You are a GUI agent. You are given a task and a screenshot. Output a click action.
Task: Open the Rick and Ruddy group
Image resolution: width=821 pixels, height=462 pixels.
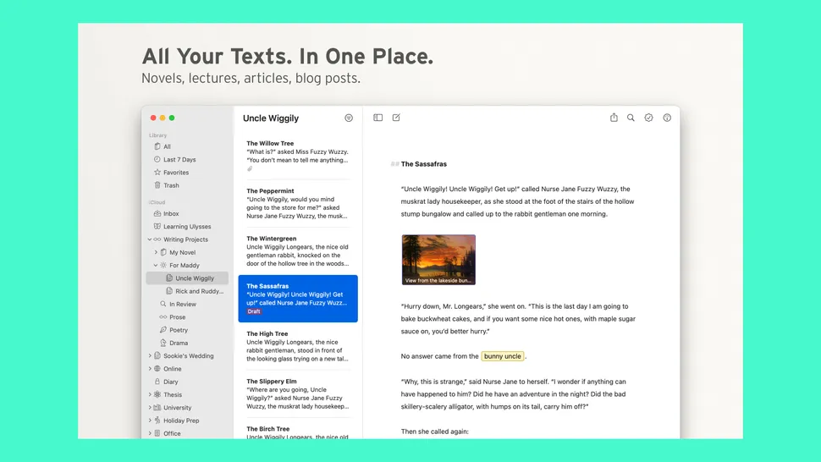[x=199, y=291]
